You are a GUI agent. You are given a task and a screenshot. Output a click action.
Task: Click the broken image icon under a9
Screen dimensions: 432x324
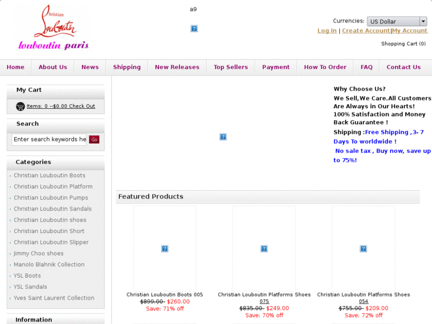[x=194, y=29]
